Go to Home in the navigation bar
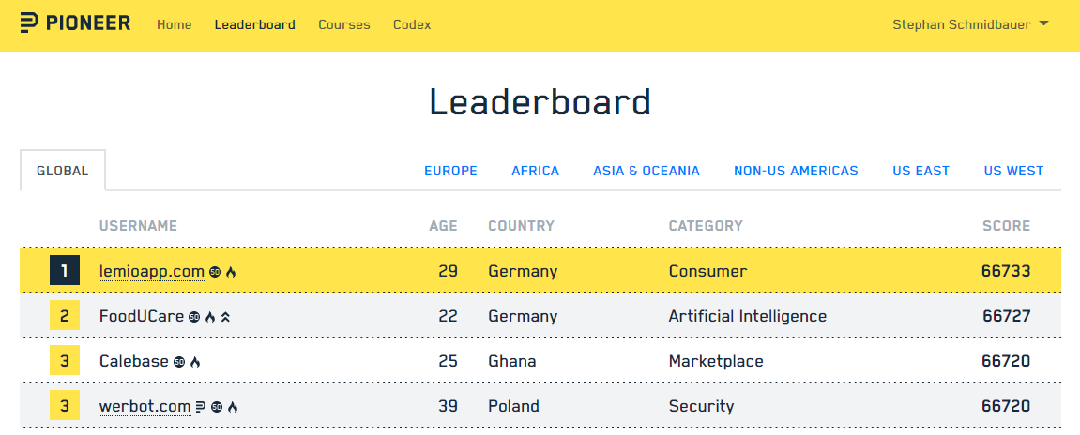Screen dimensions: 1080x435 click(x=175, y=24)
